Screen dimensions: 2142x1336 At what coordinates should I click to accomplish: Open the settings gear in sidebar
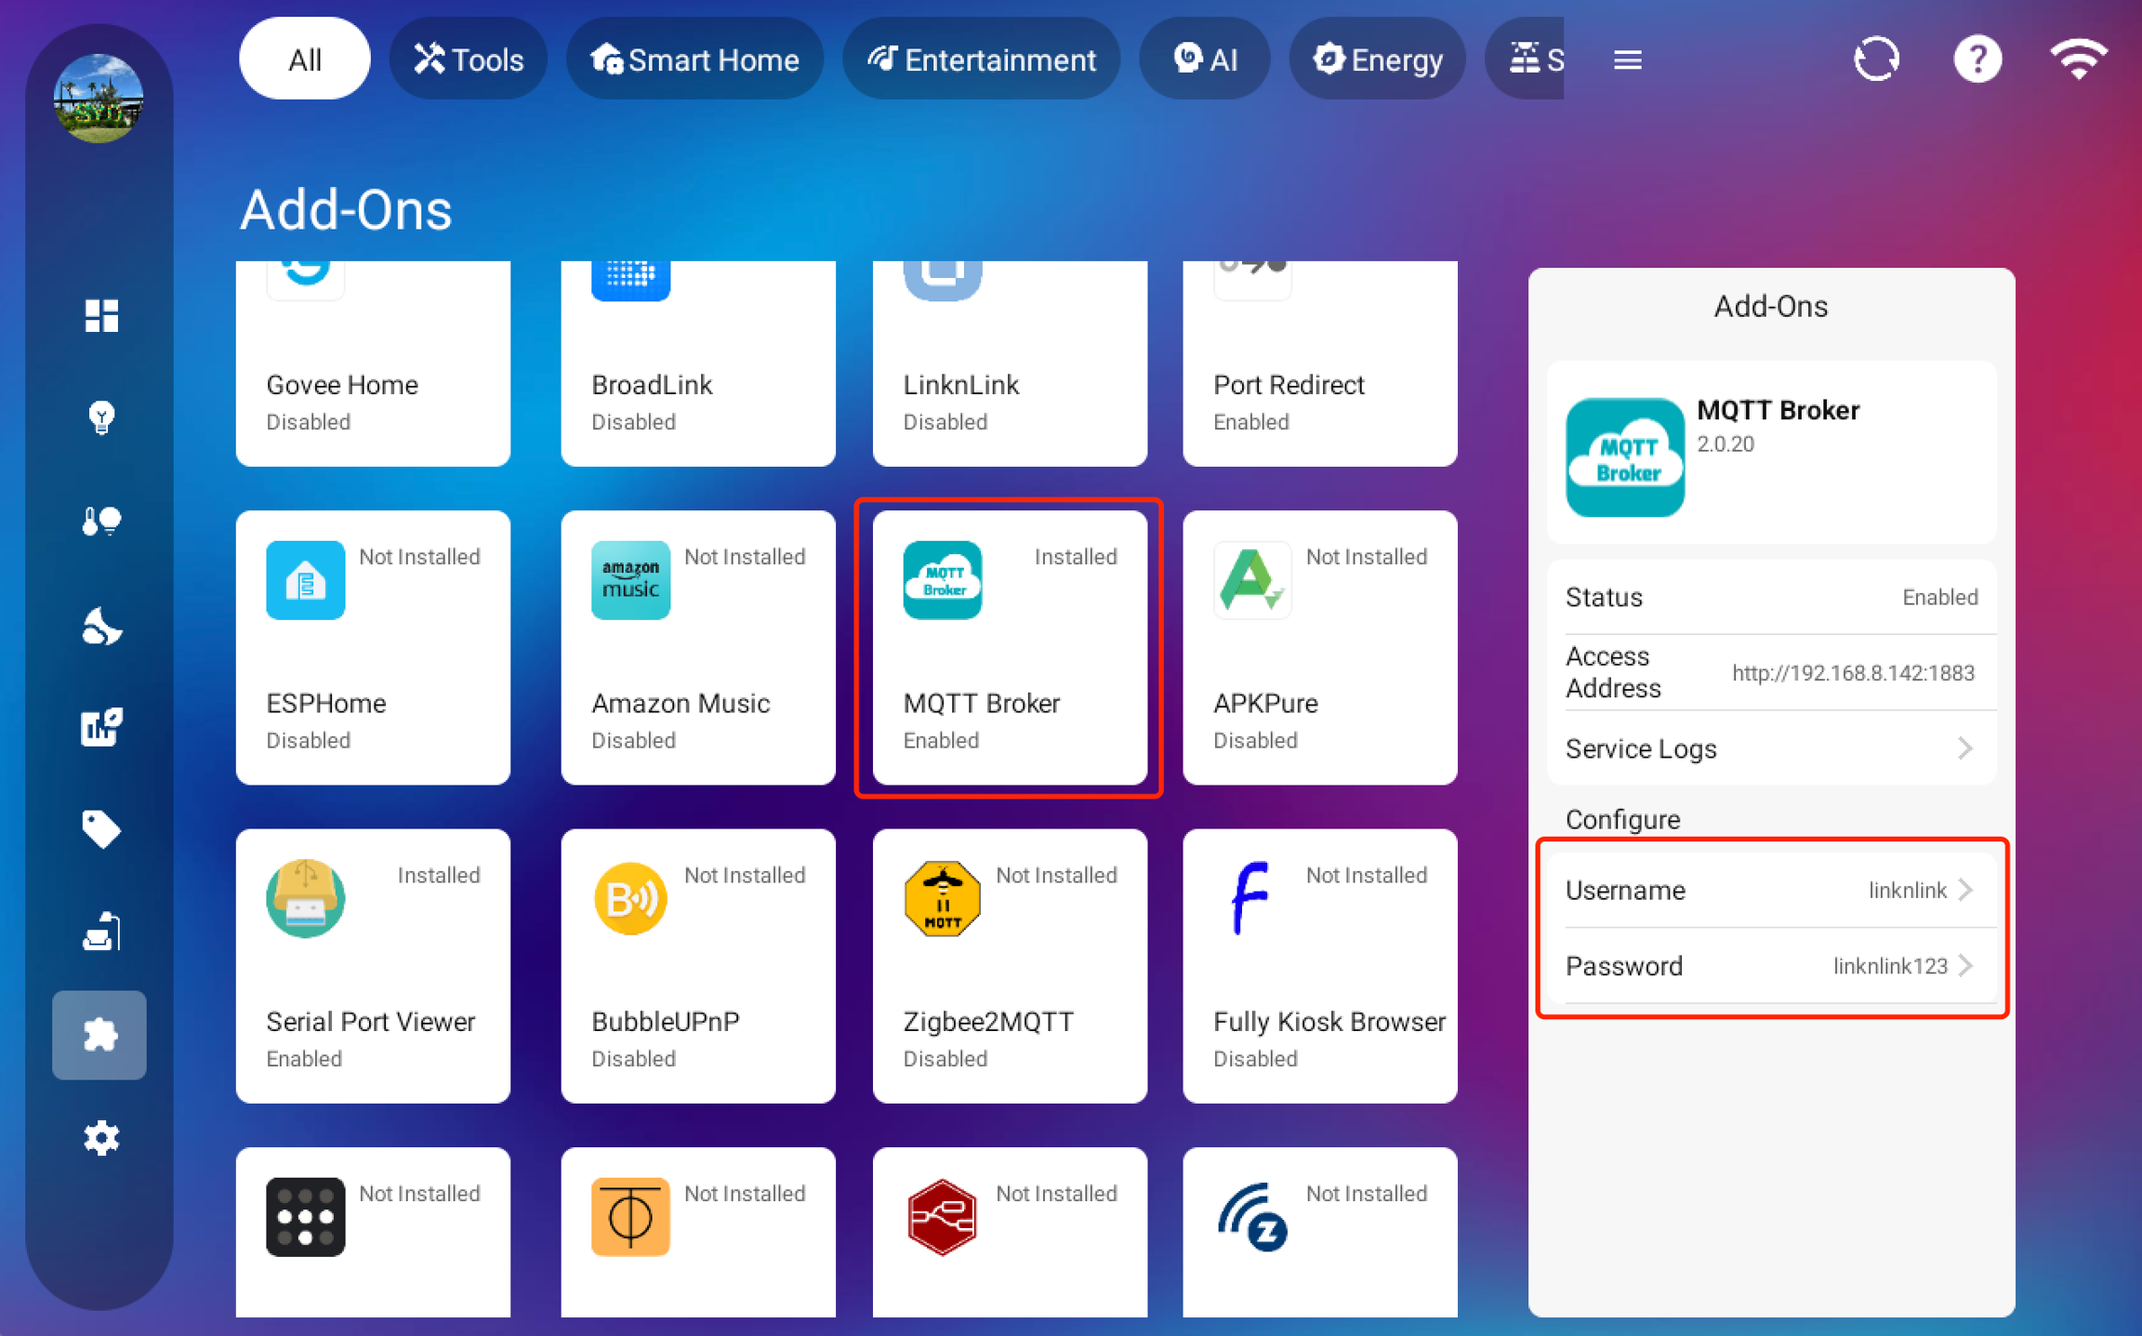click(x=100, y=1137)
